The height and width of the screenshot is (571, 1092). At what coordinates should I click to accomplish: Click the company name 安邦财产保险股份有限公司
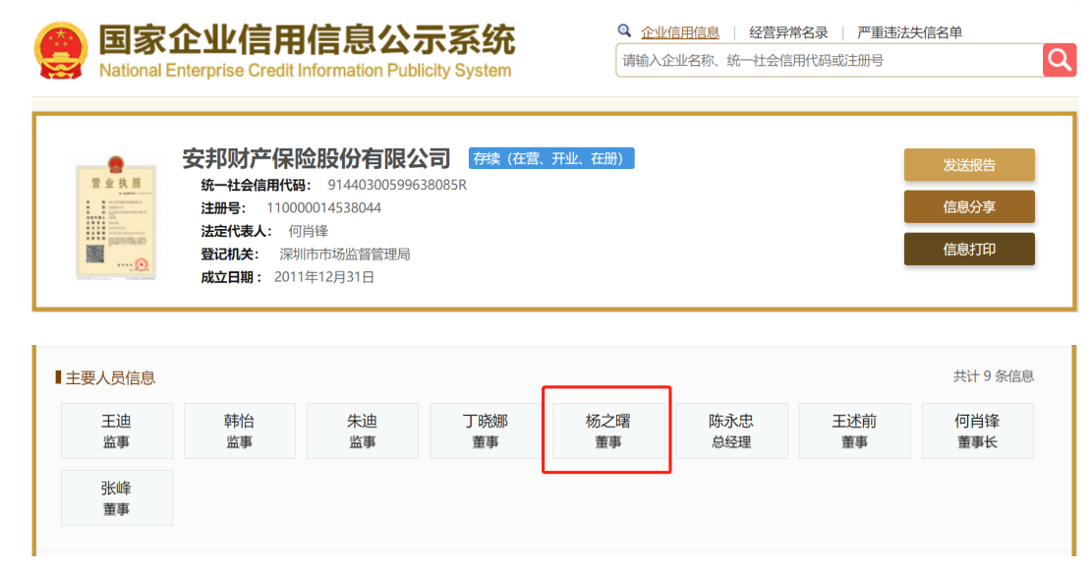coord(316,159)
